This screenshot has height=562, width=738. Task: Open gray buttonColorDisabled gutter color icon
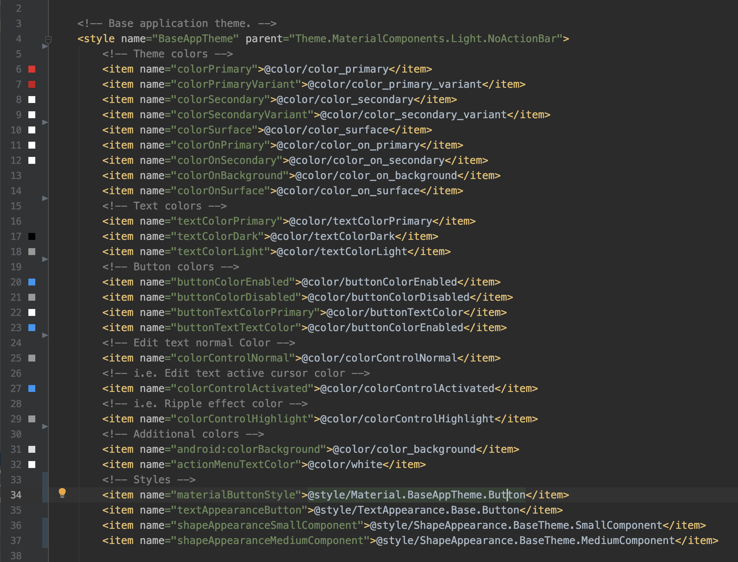[32, 297]
